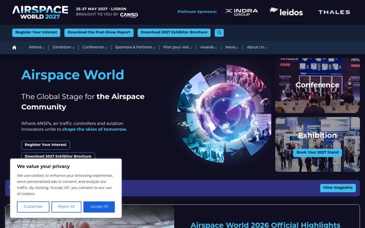Click the home icon in navigation bar
Image resolution: width=365 pixels, height=228 pixels.
click(14, 48)
